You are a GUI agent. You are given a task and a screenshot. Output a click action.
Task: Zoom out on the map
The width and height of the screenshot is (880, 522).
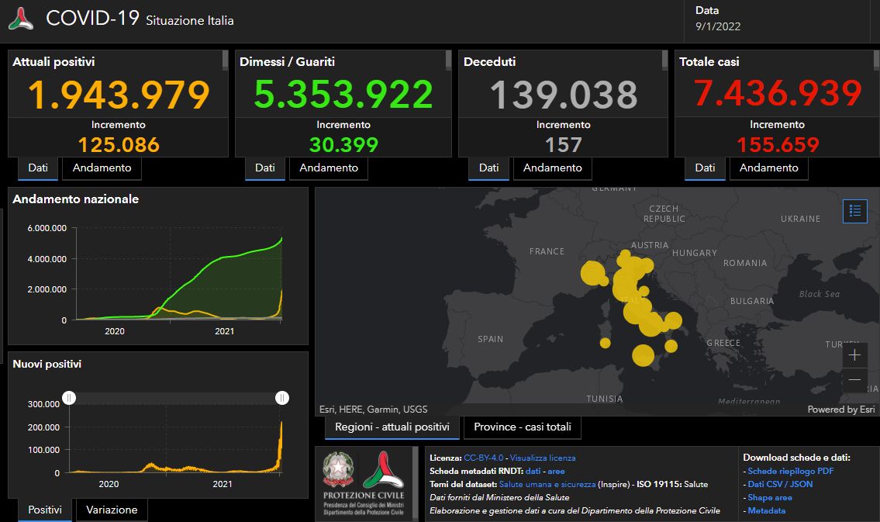click(854, 379)
